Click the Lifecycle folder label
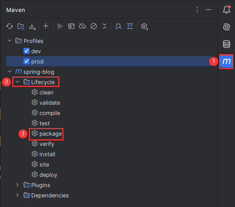The width and height of the screenshot is (235, 207). pos(43,82)
